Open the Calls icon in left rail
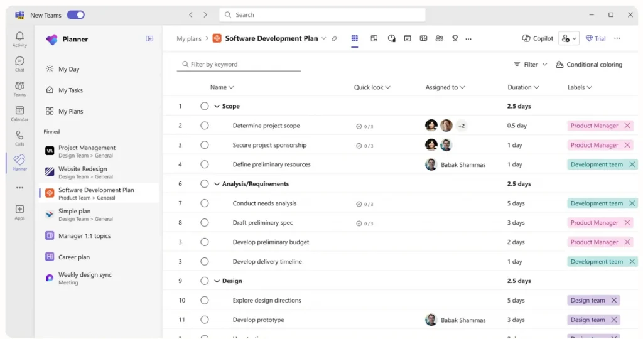Screen dimensions: 643x339 click(x=19, y=137)
